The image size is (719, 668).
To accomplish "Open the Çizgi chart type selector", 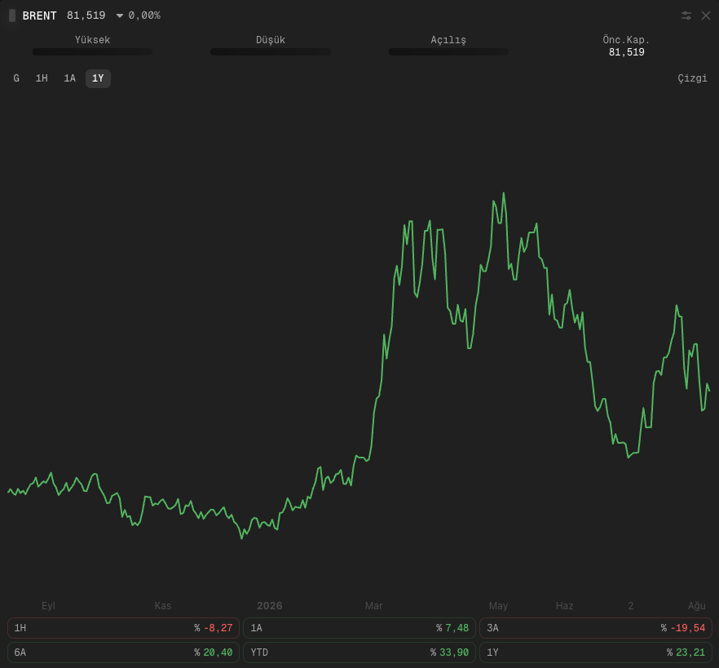I will pyautogui.click(x=692, y=78).
